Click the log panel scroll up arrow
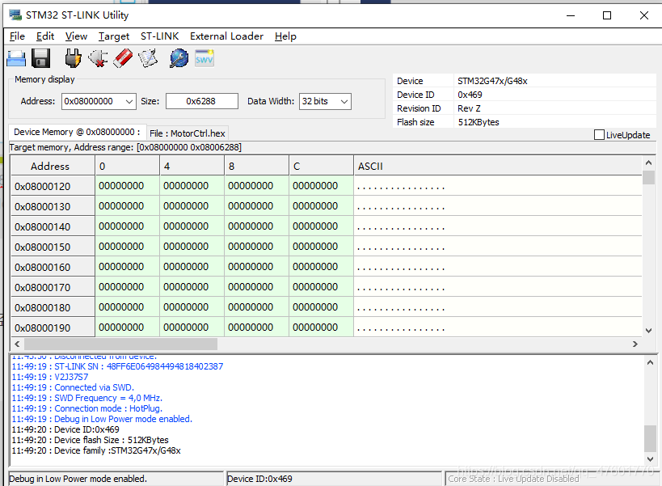662x486 pixels. [650, 362]
